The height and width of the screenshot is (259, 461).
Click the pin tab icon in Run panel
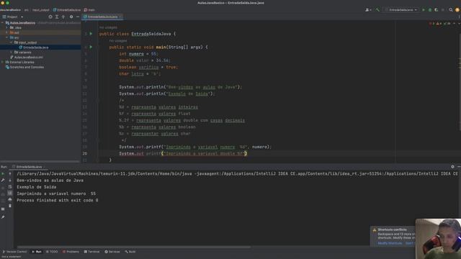pyautogui.click(x=3, y=217)
